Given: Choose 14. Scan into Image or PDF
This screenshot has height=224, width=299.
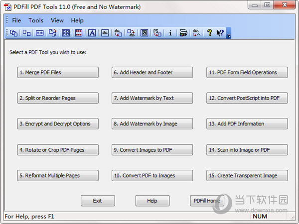Looking at the screenshot, I should click(x=247, y=150).
